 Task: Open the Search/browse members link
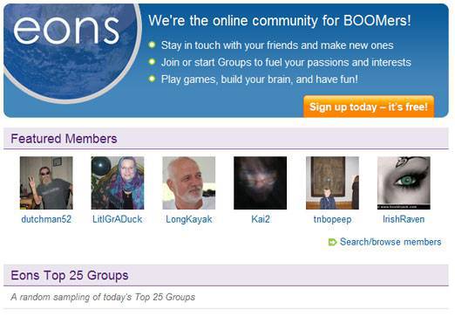tap(390, 242)
